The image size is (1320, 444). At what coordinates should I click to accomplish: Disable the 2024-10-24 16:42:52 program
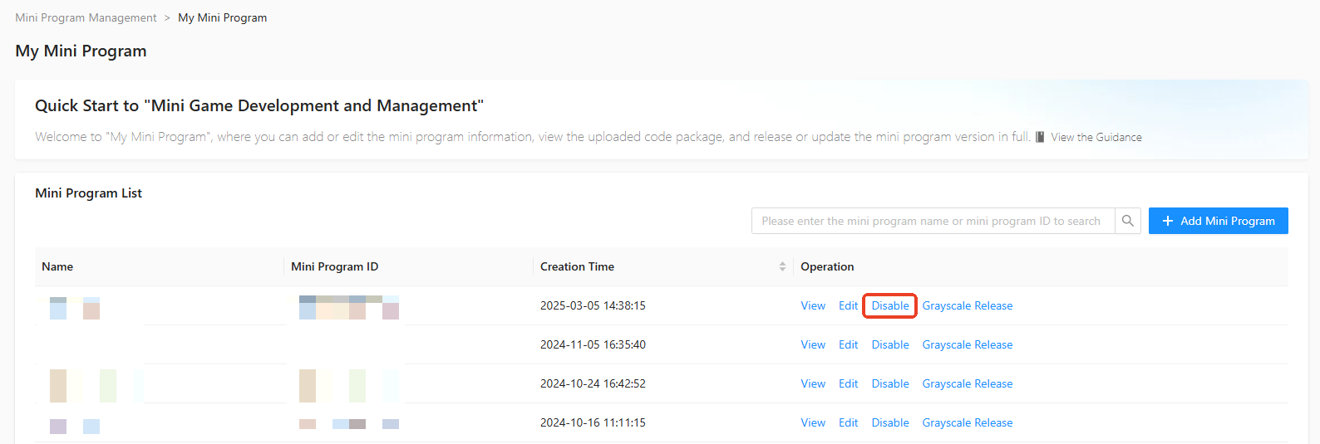[x=890, y=383]
